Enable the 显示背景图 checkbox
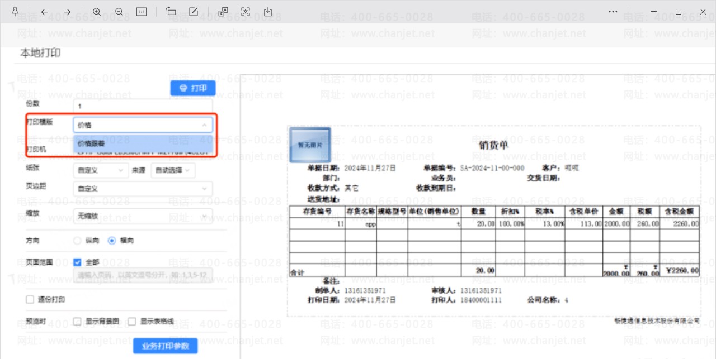 (78, 322)
